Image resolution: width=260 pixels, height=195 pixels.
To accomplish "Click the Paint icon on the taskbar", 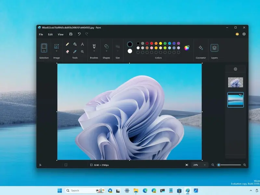I will 188,190.
